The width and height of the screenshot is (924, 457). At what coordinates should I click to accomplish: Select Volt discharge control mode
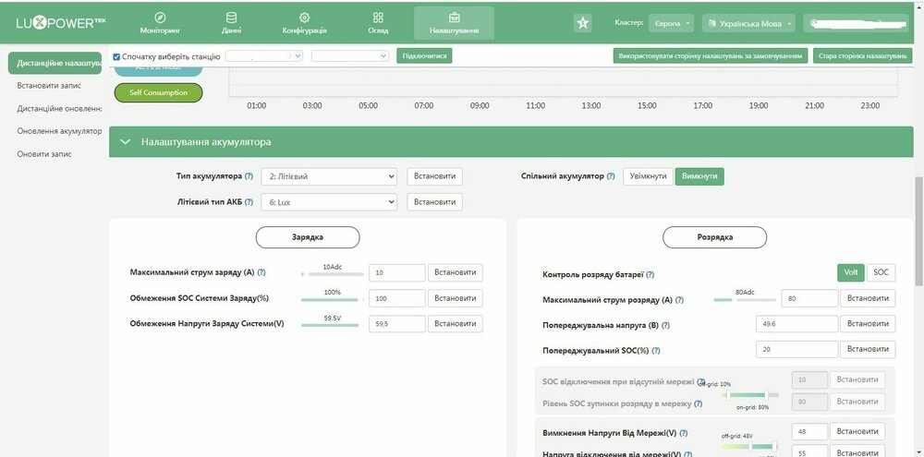tap(850, 272)
